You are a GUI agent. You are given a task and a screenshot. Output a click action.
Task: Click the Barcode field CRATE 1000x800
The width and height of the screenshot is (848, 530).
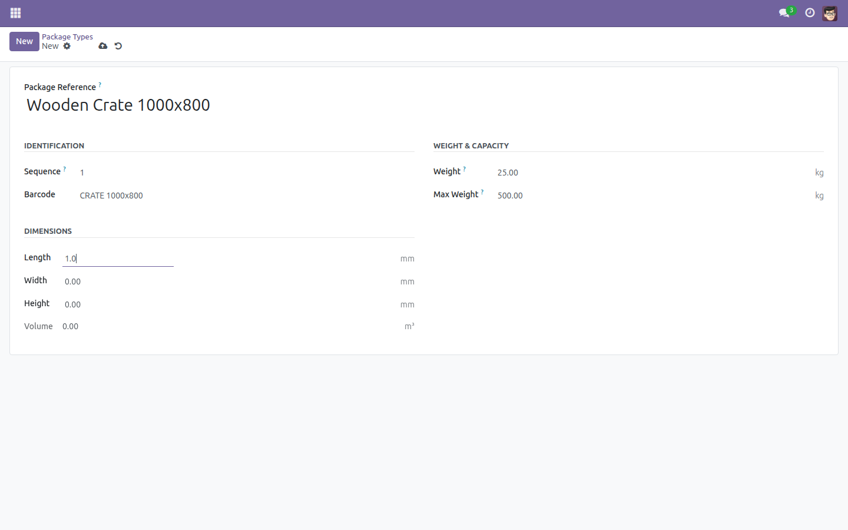[246, 196]
